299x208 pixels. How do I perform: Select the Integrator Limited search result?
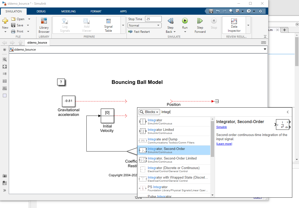174,131
